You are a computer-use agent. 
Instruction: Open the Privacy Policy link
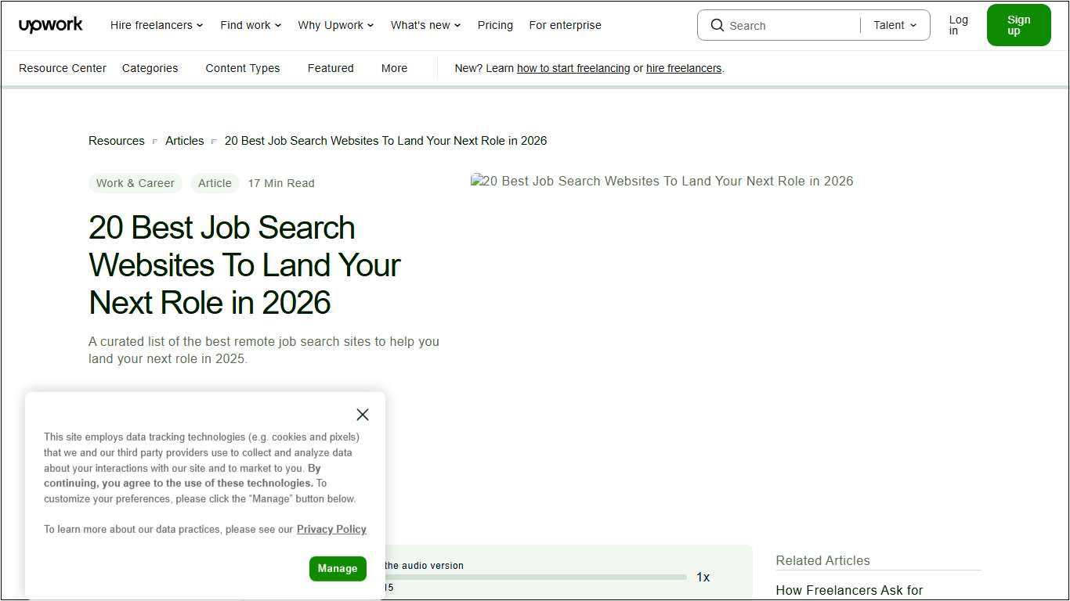[x=331, y=529]
